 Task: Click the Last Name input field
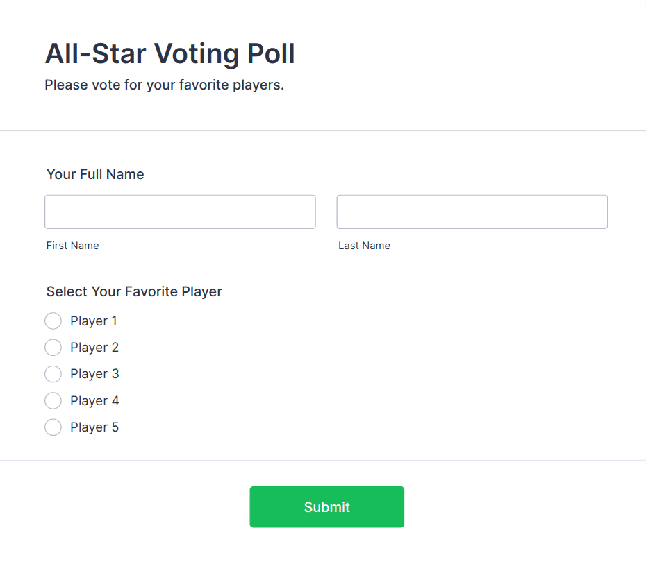(472, 212)
